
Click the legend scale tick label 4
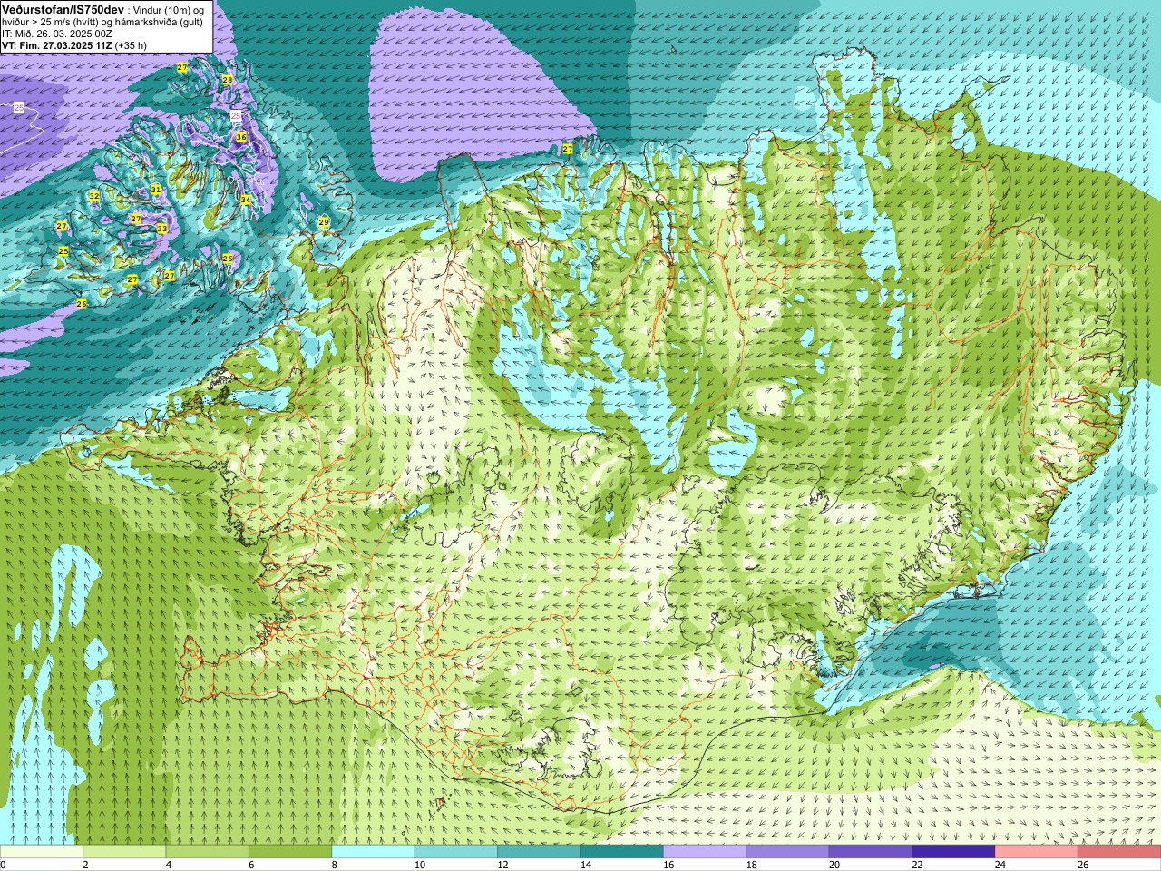click(x=169, y=865)
